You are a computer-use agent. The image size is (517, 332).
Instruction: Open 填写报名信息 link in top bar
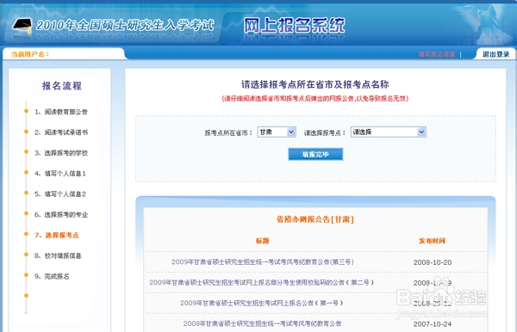point(437,54)
